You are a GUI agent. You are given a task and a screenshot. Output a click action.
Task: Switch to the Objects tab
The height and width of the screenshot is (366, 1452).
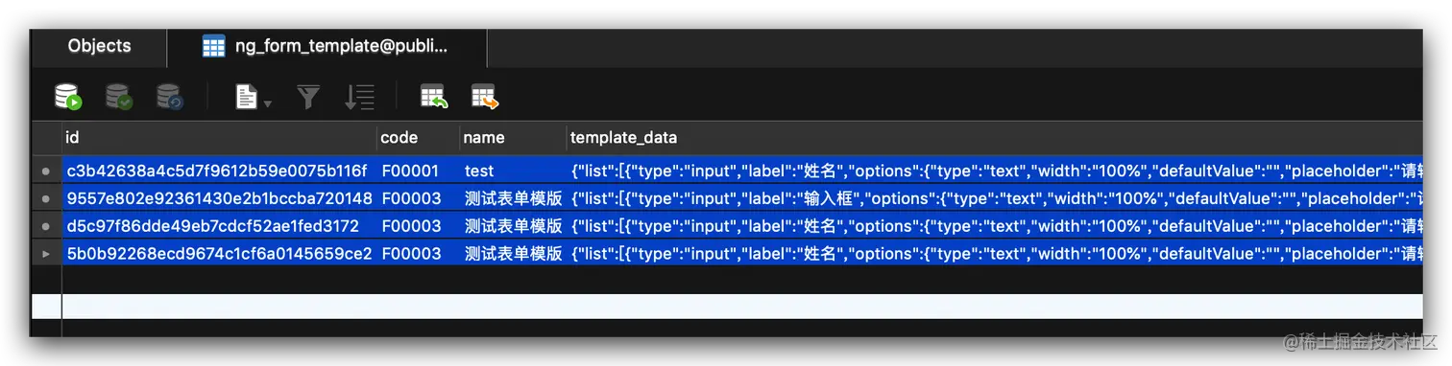pos(99,46)
